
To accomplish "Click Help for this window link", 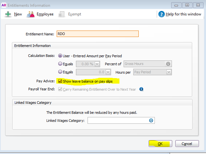I will (x=183, y=14).
